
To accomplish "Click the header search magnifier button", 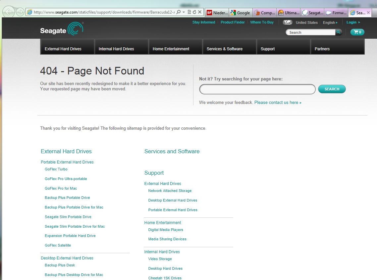I will coord(339,32).
